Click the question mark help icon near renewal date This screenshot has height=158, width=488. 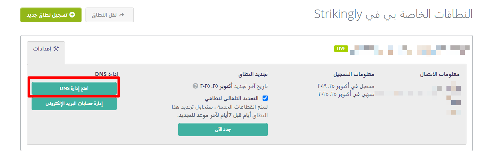pyautogui.click(x=195, y=86)
